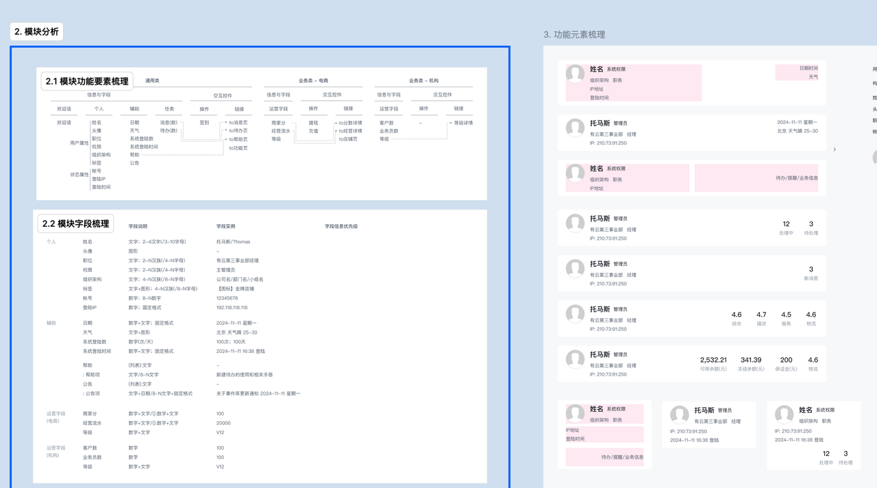Click the example 公司名/部门名/小组名

click(240, 280)
